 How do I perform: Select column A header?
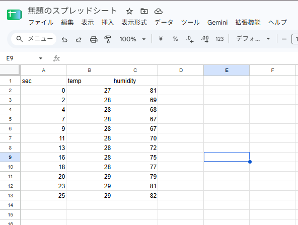(x=43, y=70)
